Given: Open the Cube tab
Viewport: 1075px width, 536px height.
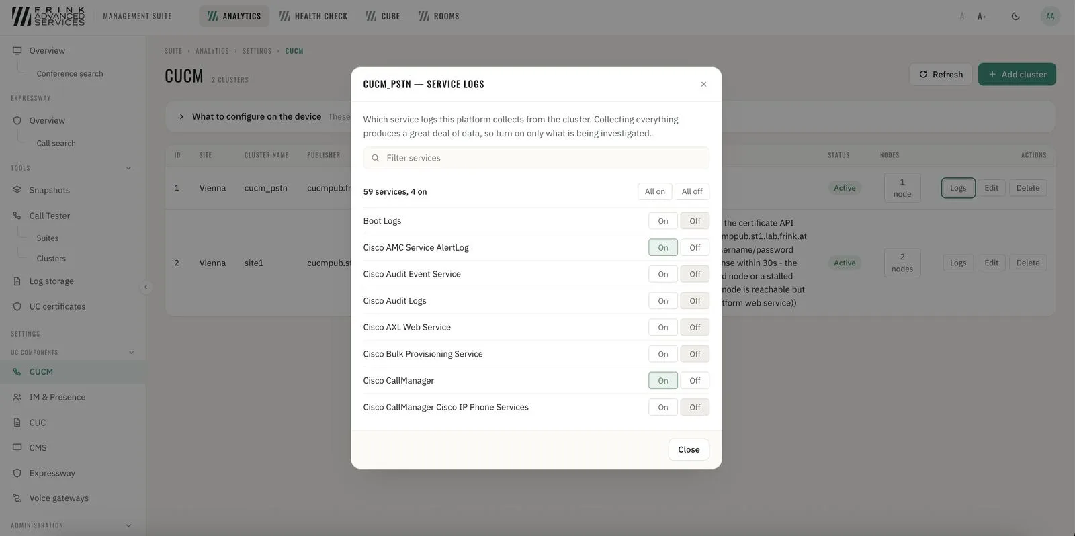Looking at the screenshot, I should 383,16.
